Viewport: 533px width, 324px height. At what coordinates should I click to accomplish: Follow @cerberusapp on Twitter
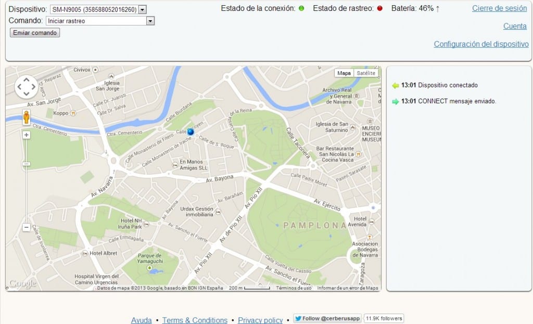(327, 319)
